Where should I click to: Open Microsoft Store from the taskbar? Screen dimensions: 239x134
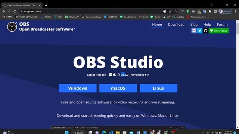[124, 133]
